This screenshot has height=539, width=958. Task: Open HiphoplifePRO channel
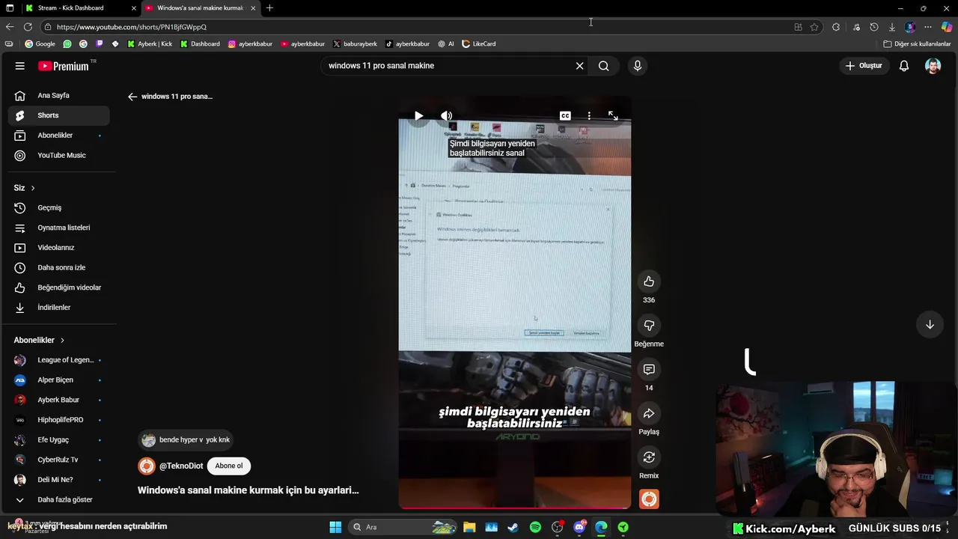click(x=58, y=420)
